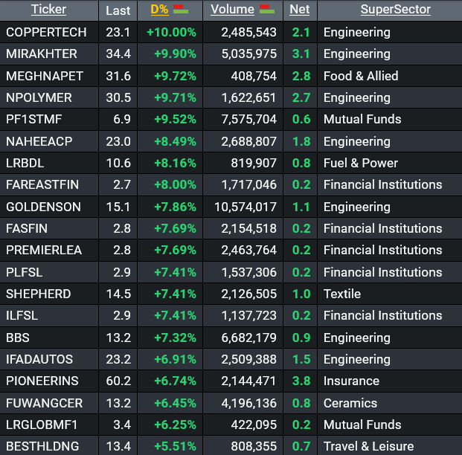462x455 pixels.
Task: Select the SHEPHERD ticker row
Action: 39,294
